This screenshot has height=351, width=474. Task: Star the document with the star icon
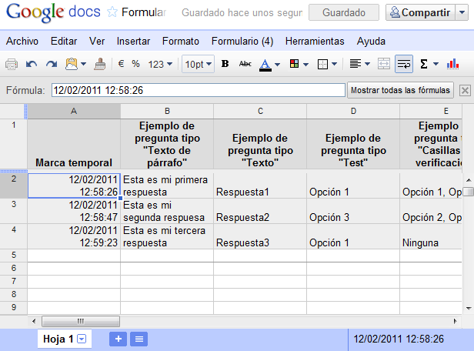pyautogui.click(x=112, y=12)
